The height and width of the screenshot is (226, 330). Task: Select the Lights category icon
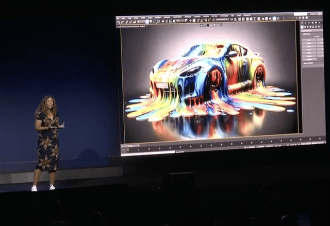[x=308, y=27]
